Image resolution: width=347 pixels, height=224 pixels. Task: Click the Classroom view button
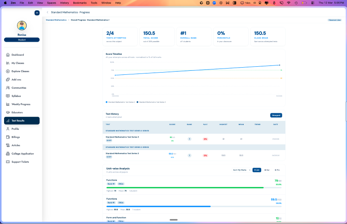334,20
